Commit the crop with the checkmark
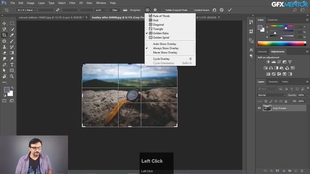The image size is (310, 174). pos(230,10)
